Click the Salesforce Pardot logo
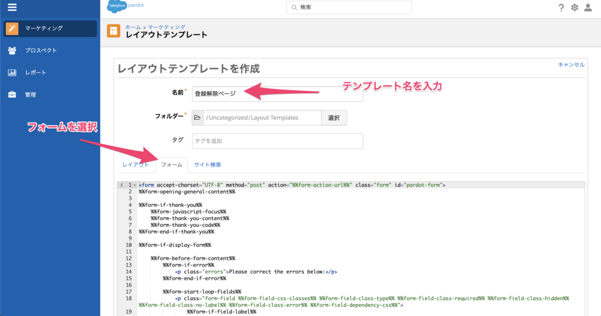 coord(126,6)
